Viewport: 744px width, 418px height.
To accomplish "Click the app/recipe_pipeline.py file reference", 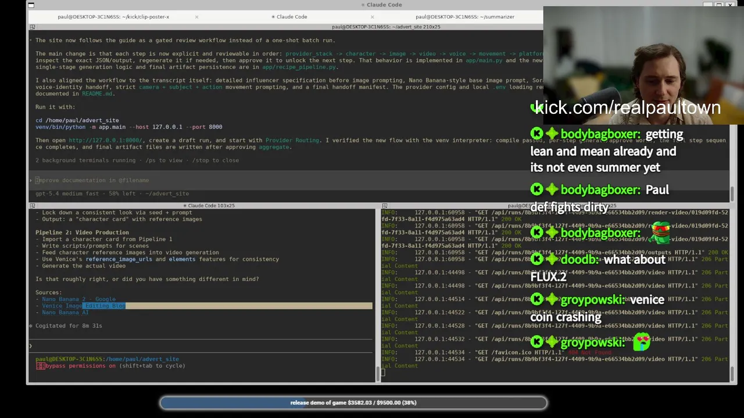I will coord(299,67).
